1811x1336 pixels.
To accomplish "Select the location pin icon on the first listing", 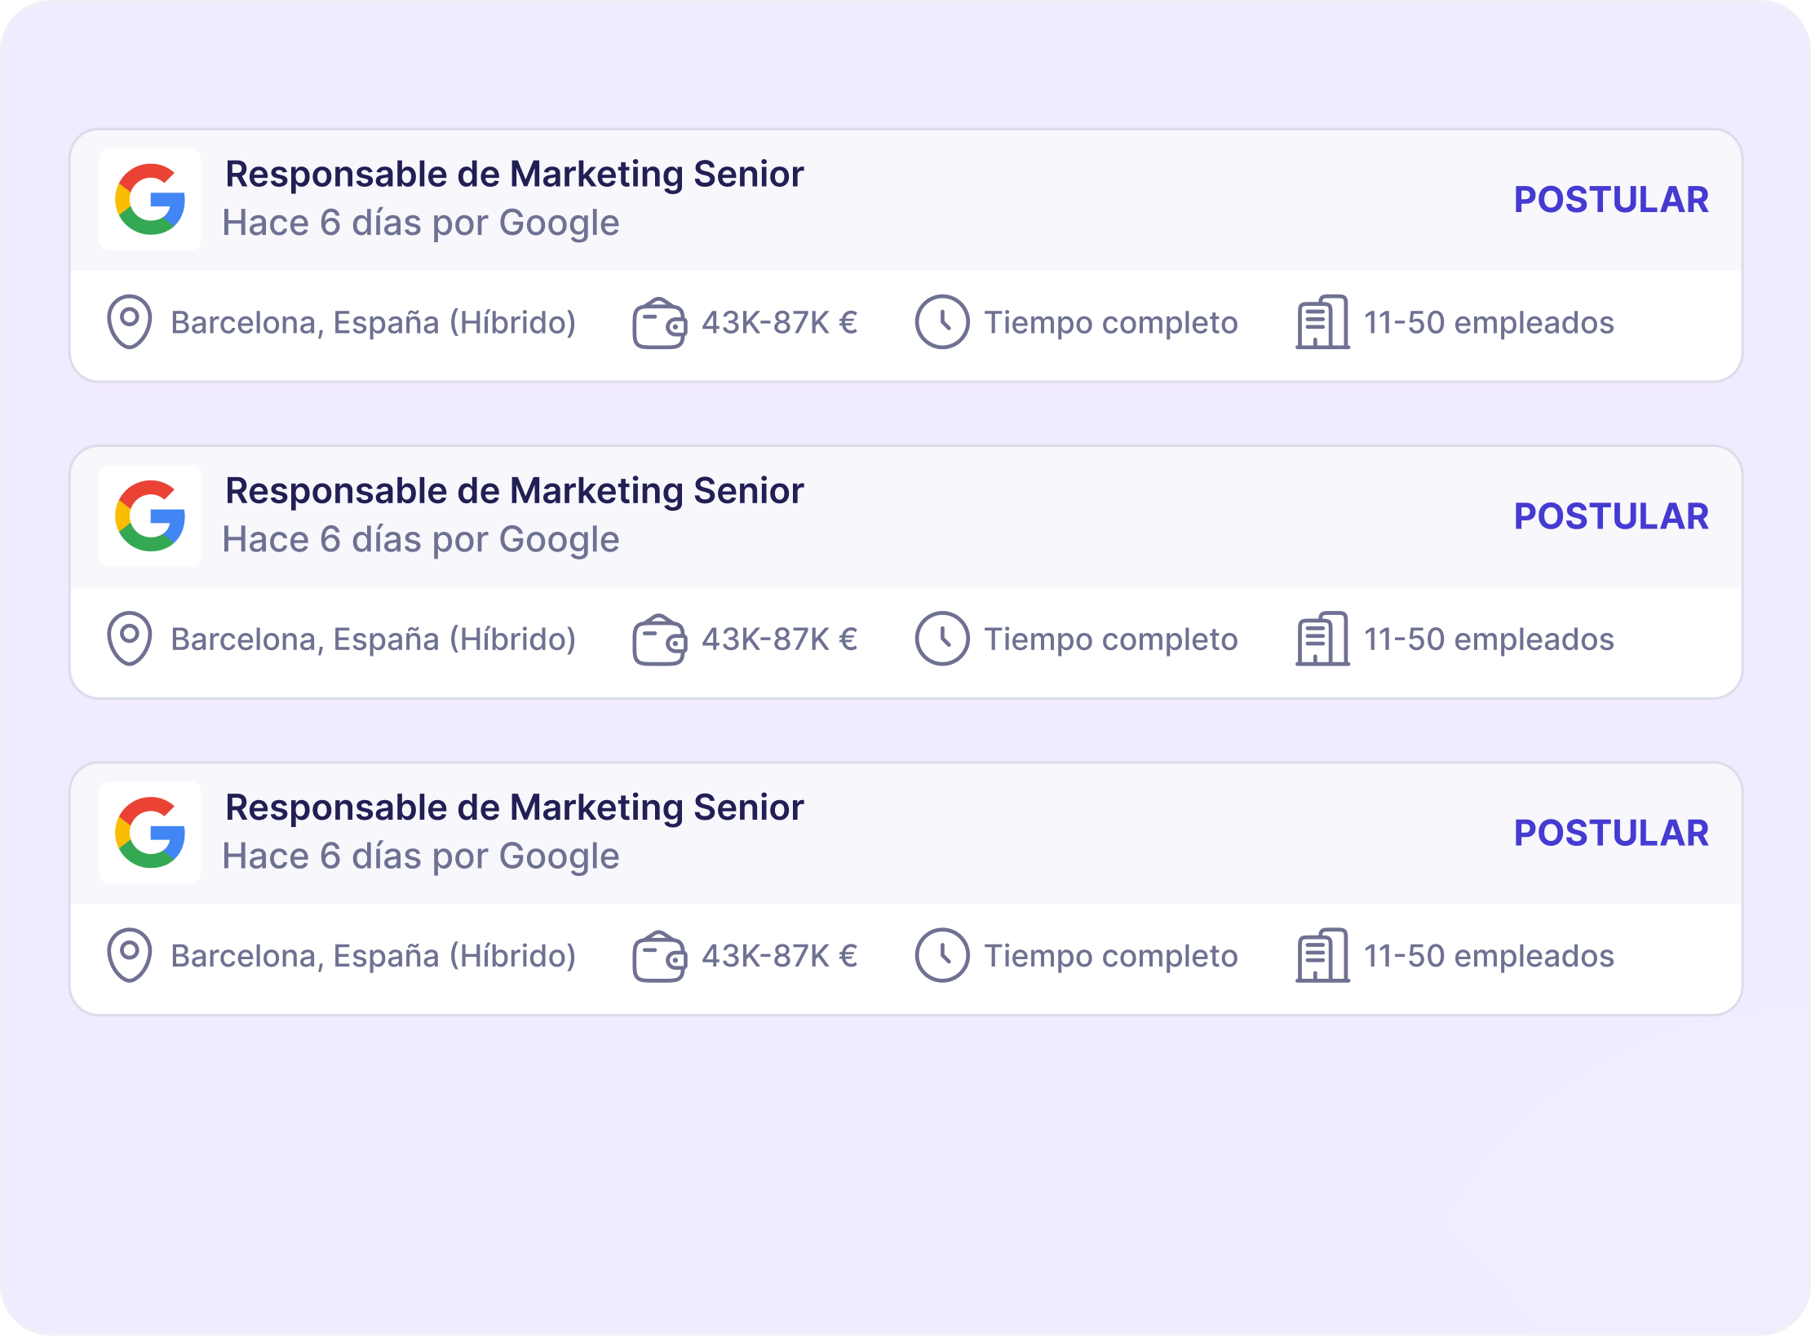I will pyautogui.click(x=131, y=322).
